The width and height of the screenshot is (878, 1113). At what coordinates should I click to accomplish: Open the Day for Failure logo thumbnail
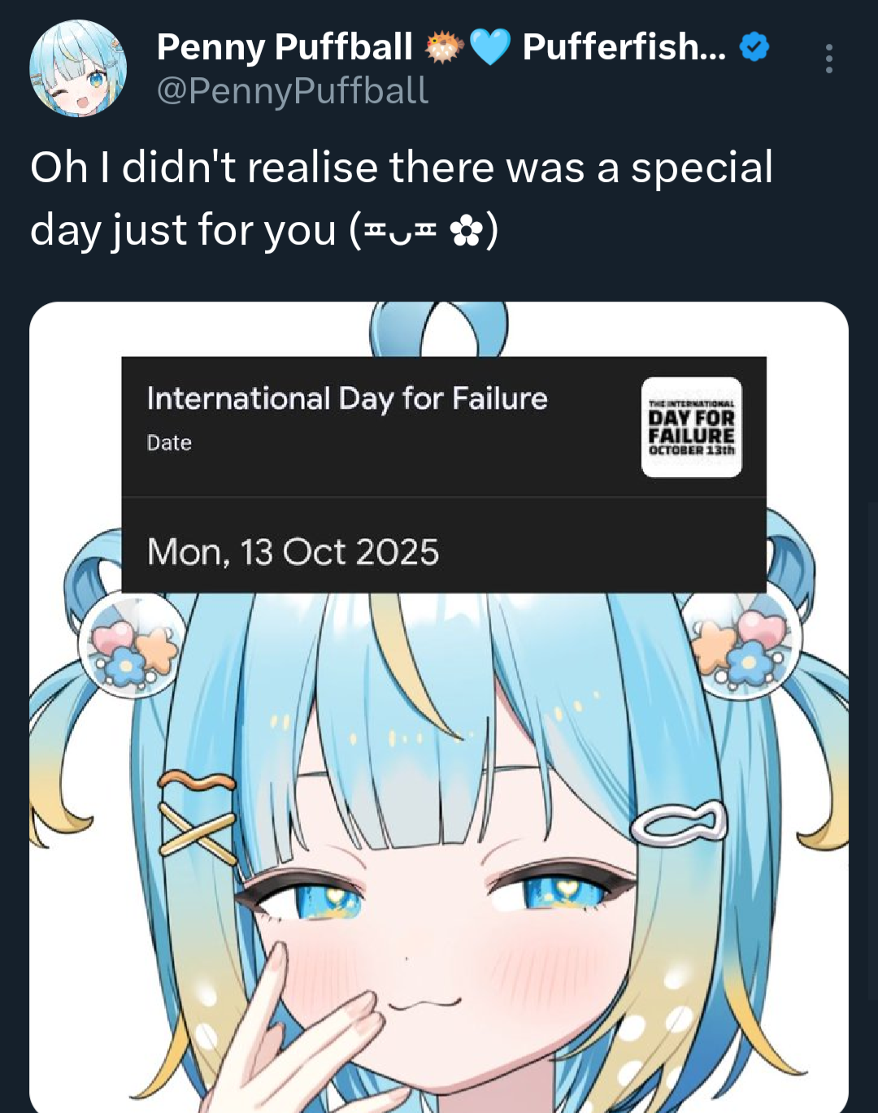tap(691, 427)
